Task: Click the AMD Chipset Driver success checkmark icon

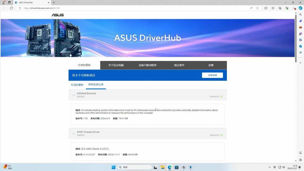Action: pos(222,135)
